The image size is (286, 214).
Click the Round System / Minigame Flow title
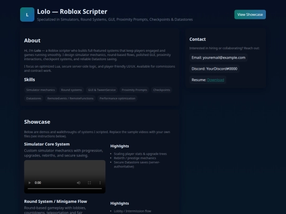[56, 201]
